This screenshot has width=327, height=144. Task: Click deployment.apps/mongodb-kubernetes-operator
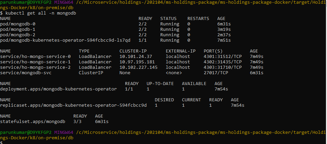(x=58, y=89)
